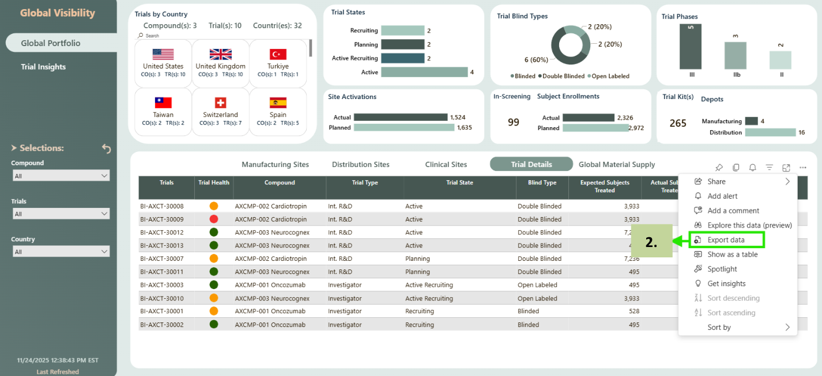Reset selections with the undo arrow icon
Screen dimensions: 822x376
pos(106,149)
